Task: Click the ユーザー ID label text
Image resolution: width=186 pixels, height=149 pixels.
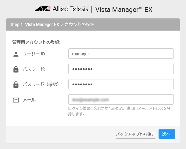Action: 34,54
